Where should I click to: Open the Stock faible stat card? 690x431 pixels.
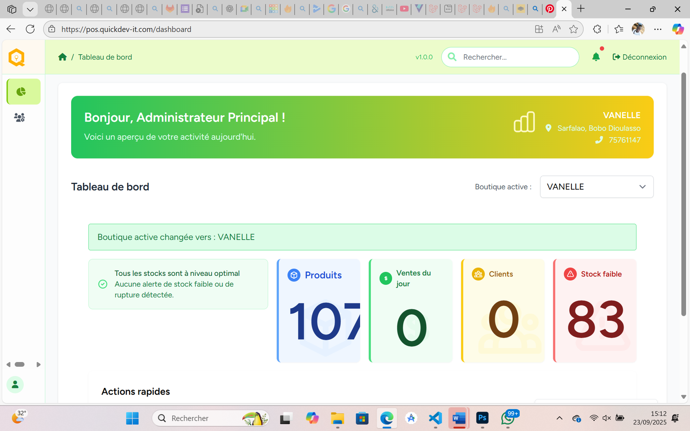tap(595, 310)
